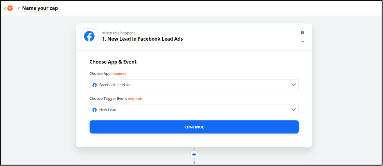This screenshot has width=383, height=166.
Task: Click the Facebook icon inside Choose App field
Action: point(95,85)
